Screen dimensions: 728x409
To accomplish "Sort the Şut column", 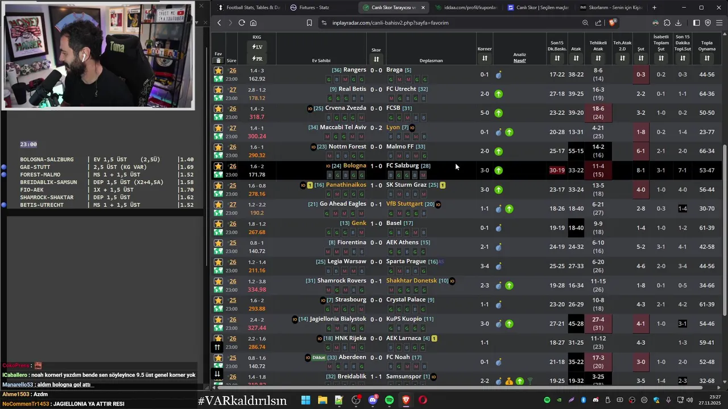I will [641, 58].
